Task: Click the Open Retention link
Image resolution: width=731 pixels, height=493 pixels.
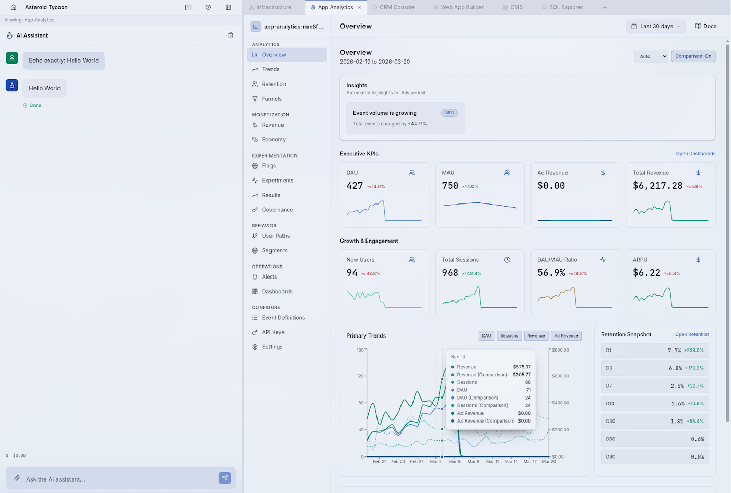Action: pos(691,335)
